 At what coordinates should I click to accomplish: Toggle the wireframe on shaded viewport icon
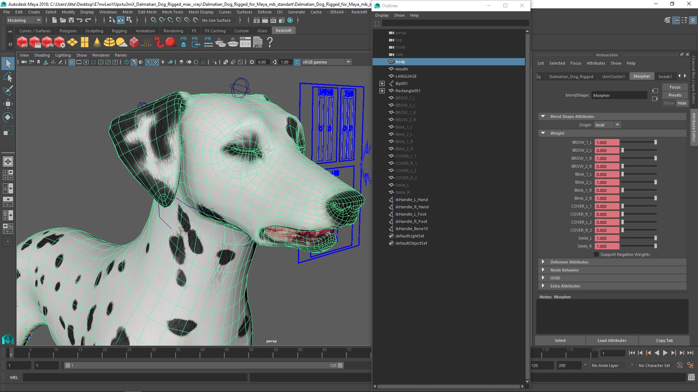click(148, 62)
